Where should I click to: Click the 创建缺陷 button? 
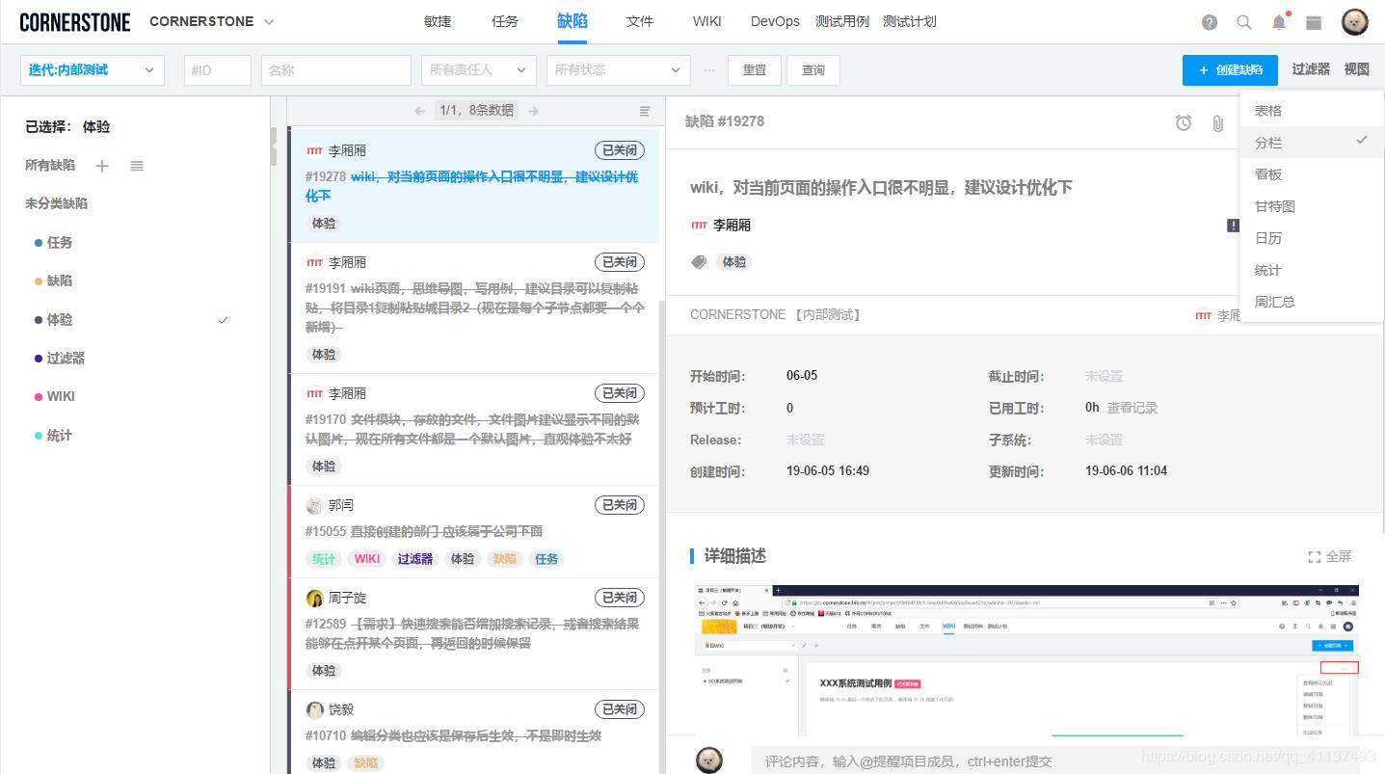[x=1230, y=69]
